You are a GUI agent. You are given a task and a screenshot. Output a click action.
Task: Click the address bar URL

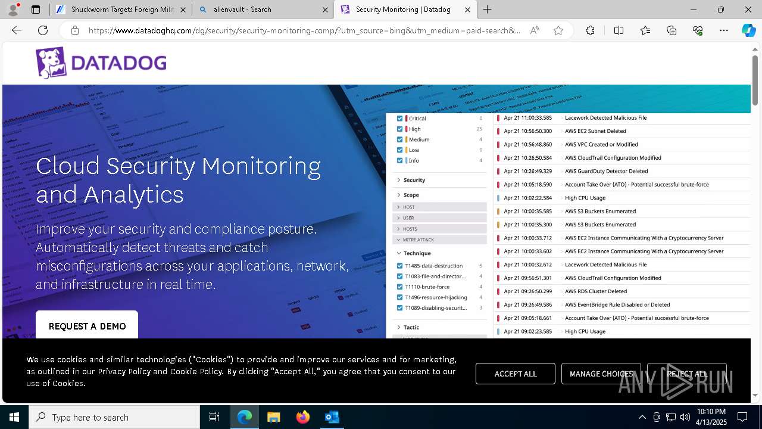[304, 30]
